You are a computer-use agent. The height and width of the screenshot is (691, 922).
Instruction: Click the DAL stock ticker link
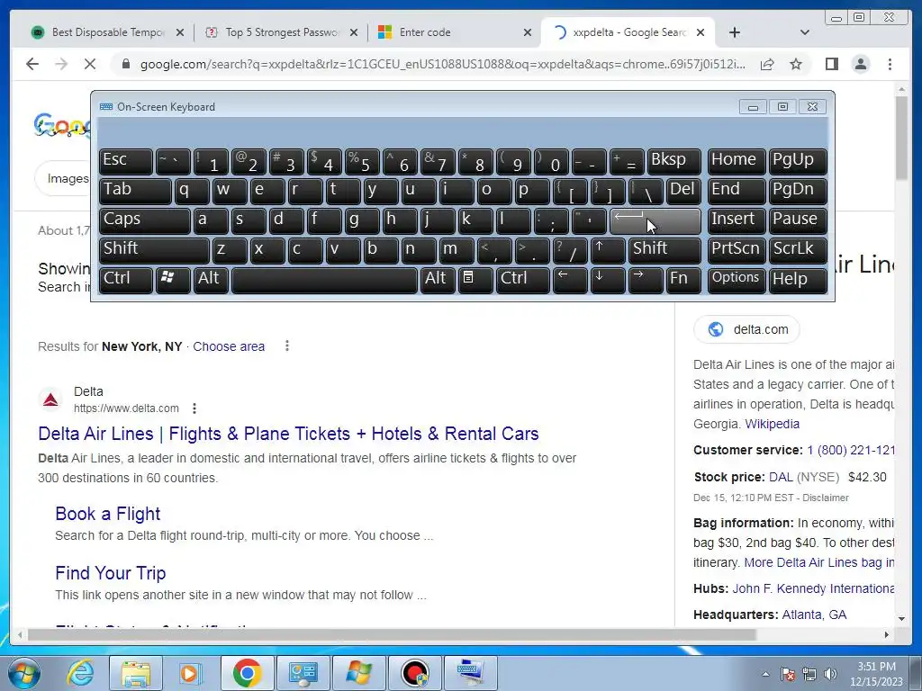coord(781,477)
